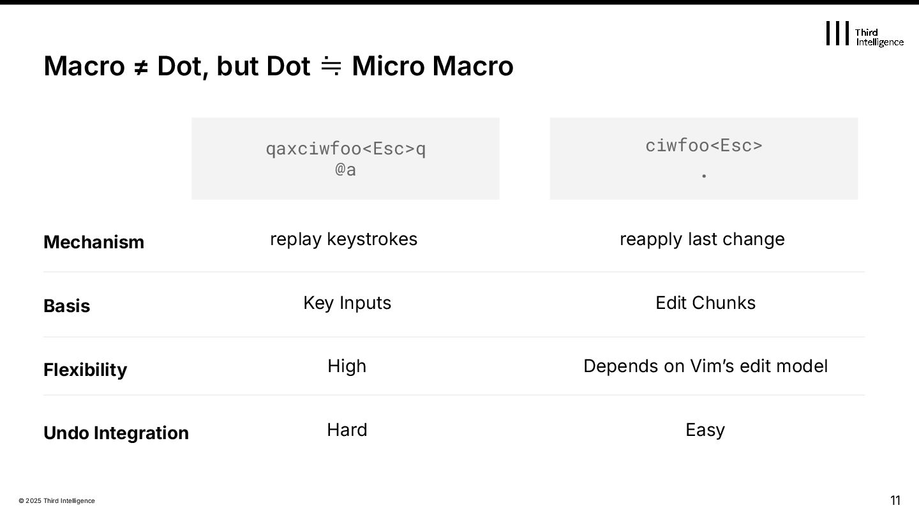Select the Flexibility row label

tap(86, 370)
